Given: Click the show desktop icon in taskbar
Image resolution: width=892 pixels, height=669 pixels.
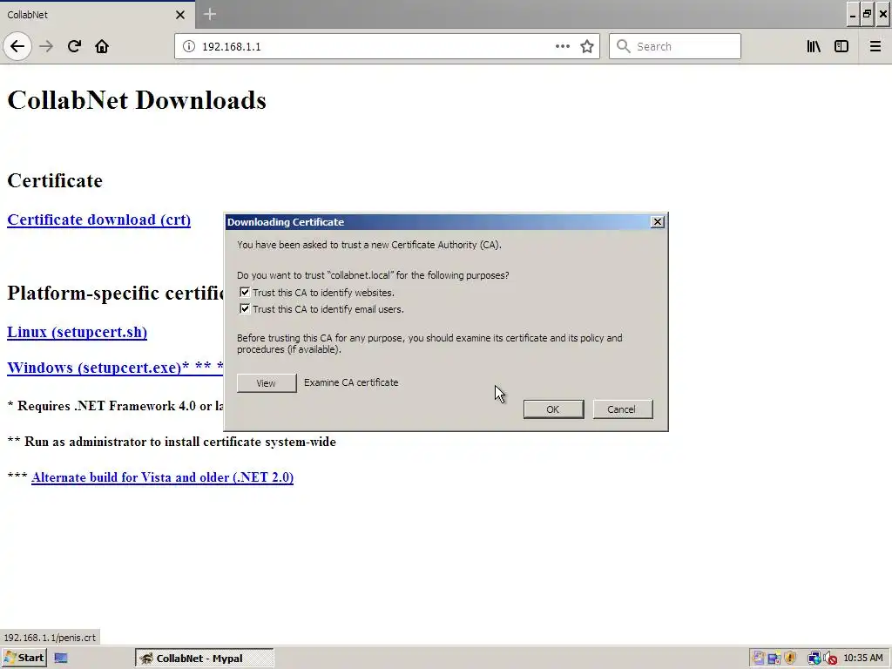Looking at the screenshot, I should click(x=61, y=659).
